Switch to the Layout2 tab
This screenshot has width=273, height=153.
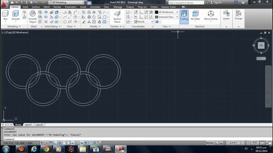[x=39, y=125]
